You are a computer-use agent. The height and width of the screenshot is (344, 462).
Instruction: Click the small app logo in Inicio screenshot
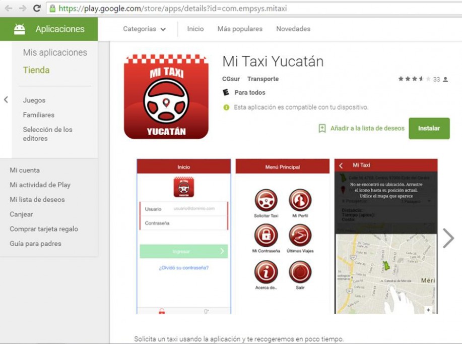[183, 187]
